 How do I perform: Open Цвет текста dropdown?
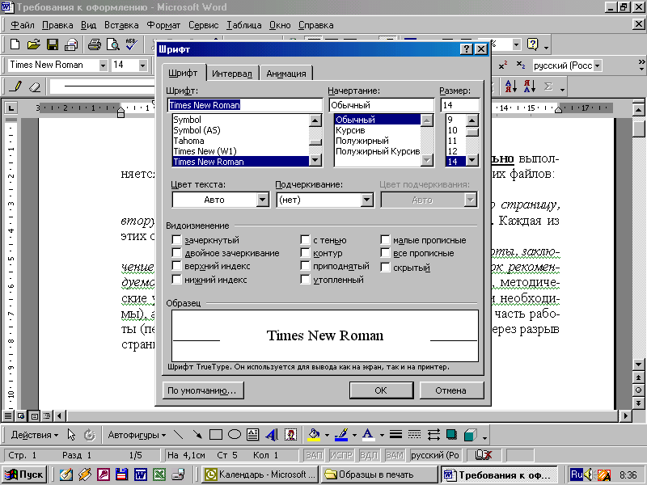[262, 200]
